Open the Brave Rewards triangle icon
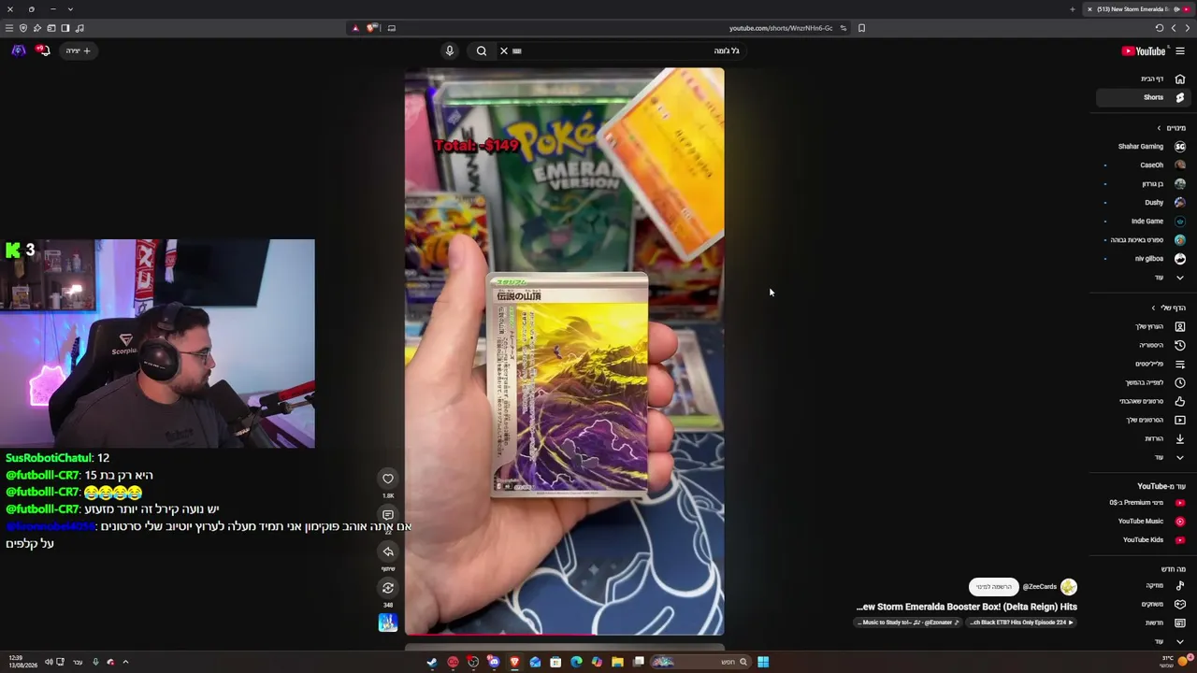The height and width of the screenshot is (673, 1197). click(x=355, y=28)
